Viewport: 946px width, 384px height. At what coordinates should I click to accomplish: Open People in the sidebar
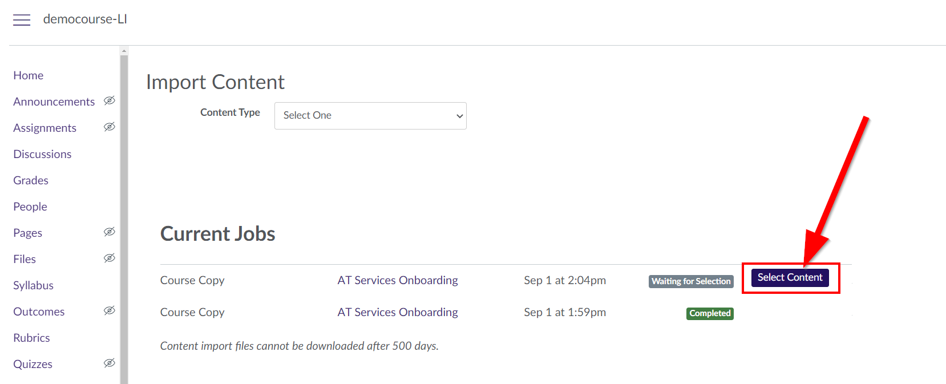pos(30,207)
